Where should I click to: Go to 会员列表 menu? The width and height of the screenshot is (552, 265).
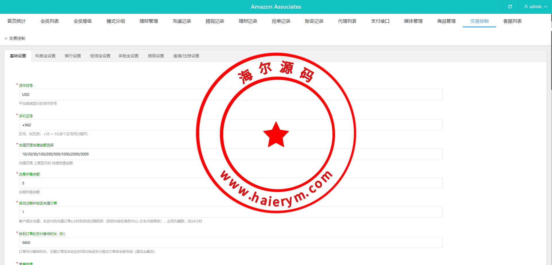pos(49,21)
